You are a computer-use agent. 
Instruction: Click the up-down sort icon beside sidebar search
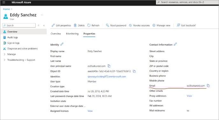(39, 25)
